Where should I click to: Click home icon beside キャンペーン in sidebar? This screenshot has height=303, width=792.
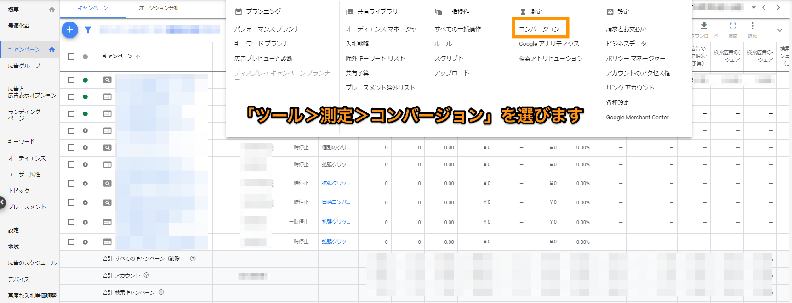(x=51, y=50)
